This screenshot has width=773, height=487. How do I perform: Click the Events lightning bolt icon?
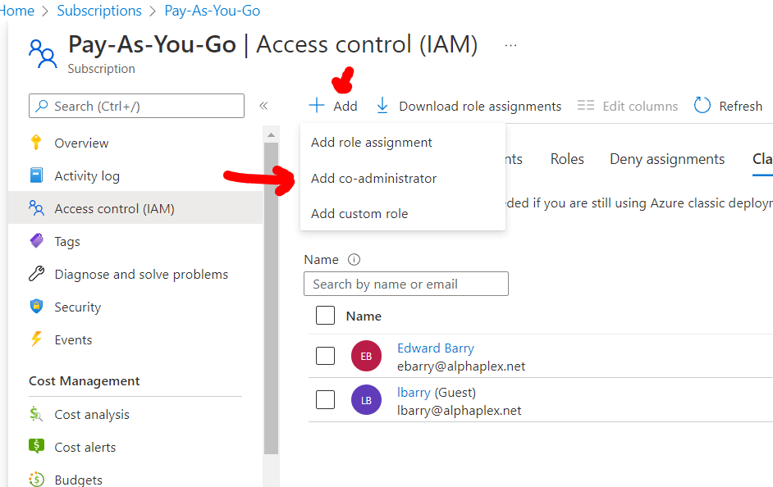tap(36, 339)
